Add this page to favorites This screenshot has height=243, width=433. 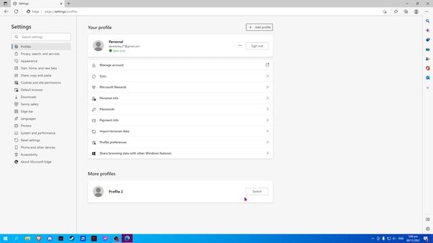[384, 11]
